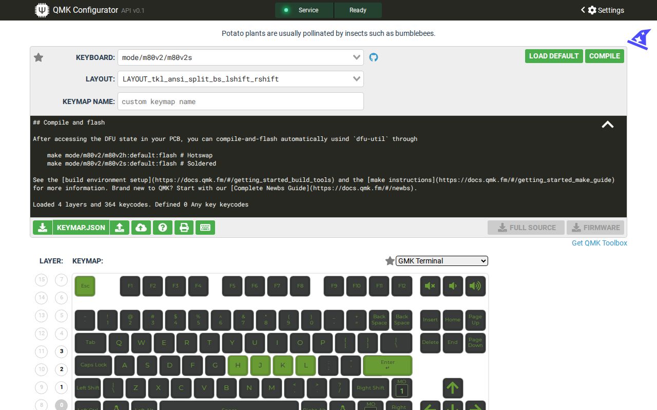Click the custom keymap name field
The width and height of the screenshot is (657, 410).
tap(240, 101)
